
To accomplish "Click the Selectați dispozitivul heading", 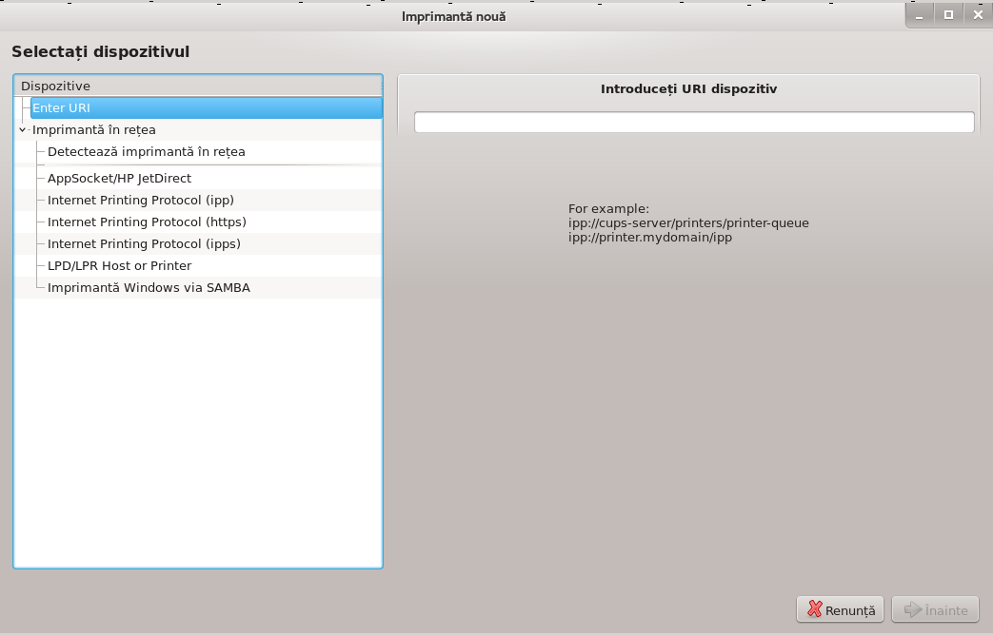I will pos(101,52).
